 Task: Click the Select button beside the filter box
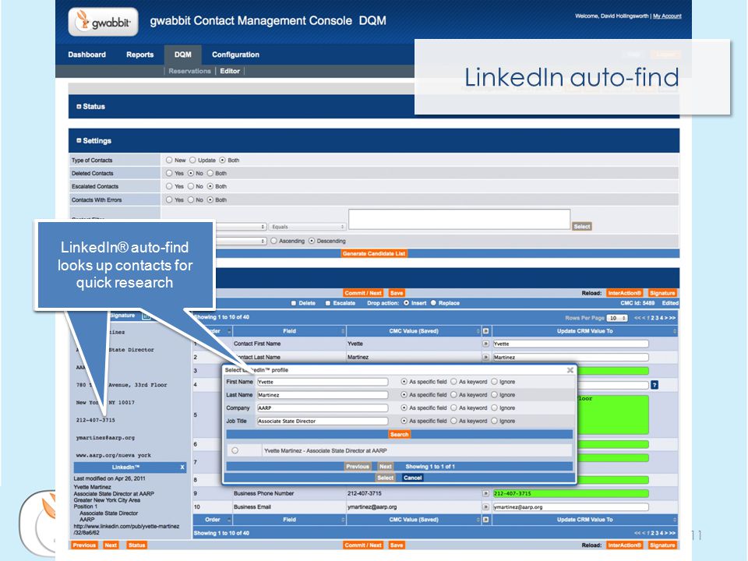coord(582,227)
